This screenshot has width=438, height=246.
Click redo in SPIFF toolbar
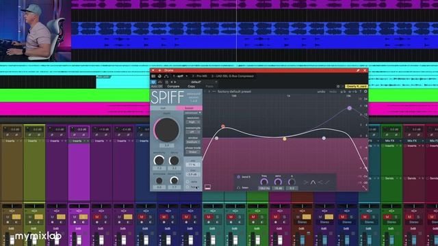pos(333,92)
